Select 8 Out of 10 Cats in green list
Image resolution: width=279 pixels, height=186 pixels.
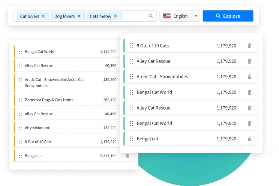pos(153,46)
